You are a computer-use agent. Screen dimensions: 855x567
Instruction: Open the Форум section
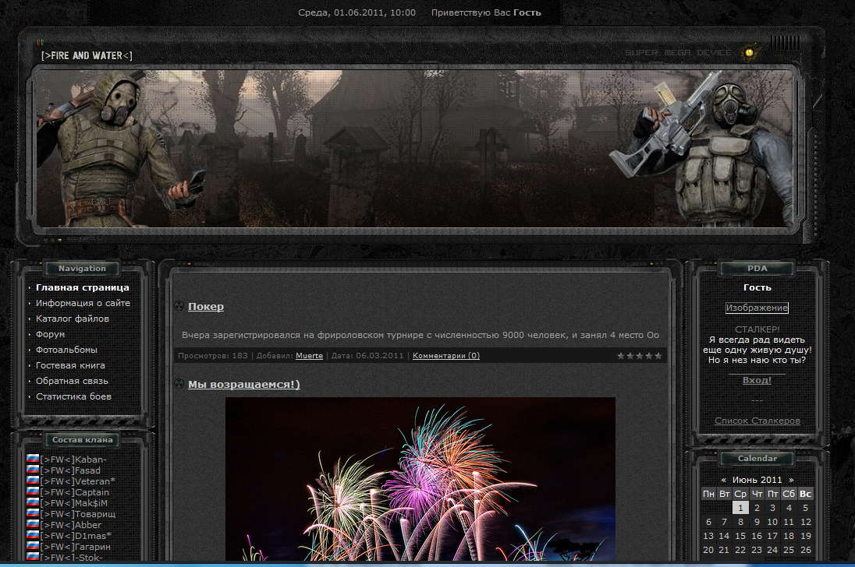(50, 334)
